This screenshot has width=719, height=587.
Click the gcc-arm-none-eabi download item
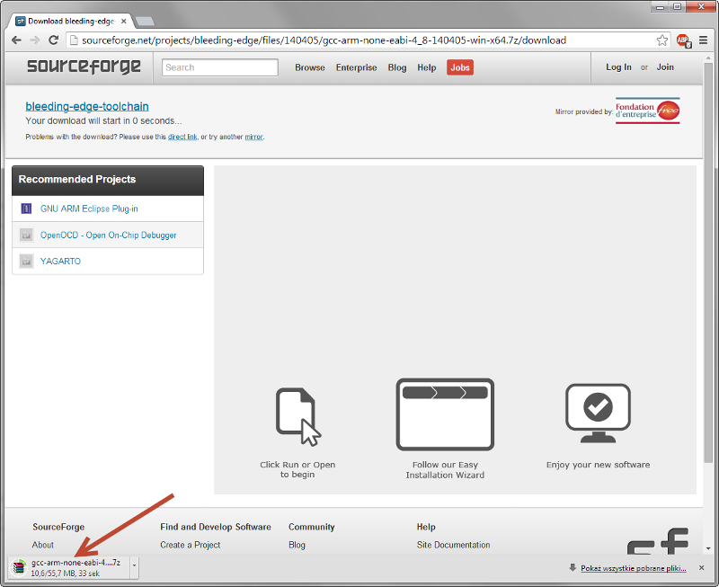click(x=74, y=568)
